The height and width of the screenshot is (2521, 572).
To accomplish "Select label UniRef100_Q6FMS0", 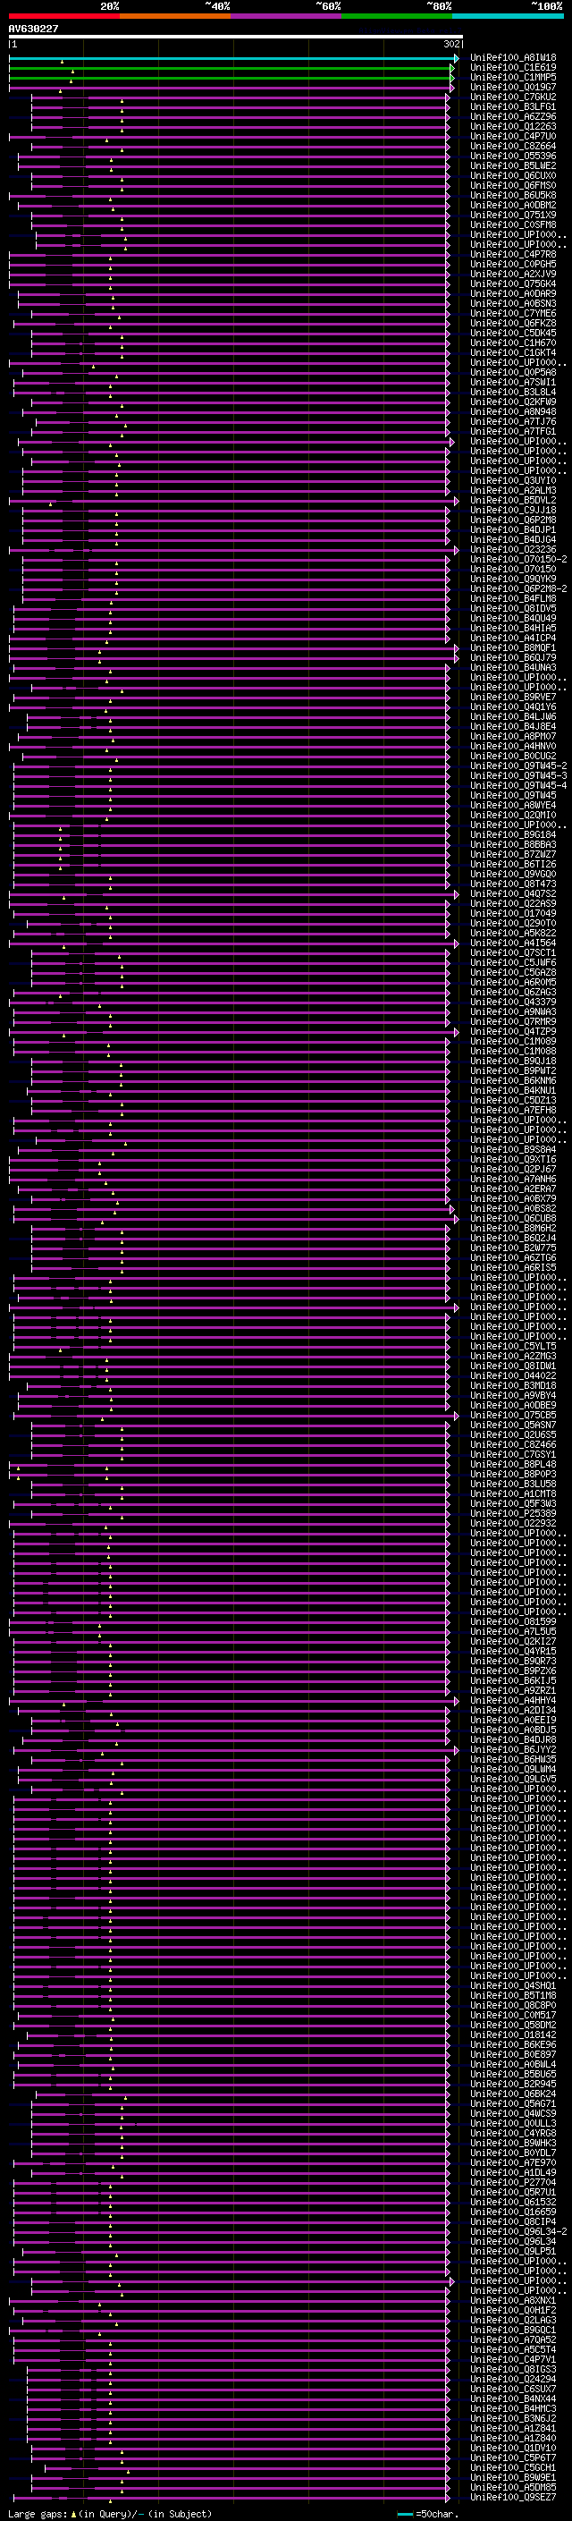I will 513,185.
